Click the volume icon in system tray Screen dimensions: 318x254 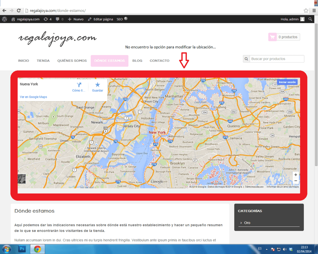pos(284,249)
